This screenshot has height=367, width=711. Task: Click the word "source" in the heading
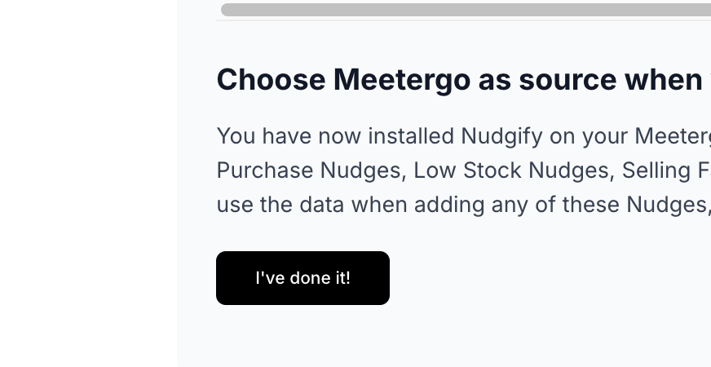(x=567, y=80)
